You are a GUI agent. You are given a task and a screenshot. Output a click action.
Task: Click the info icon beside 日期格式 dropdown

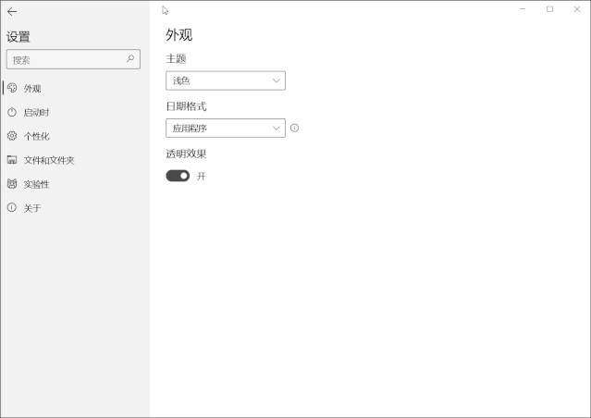click(294, 128)
